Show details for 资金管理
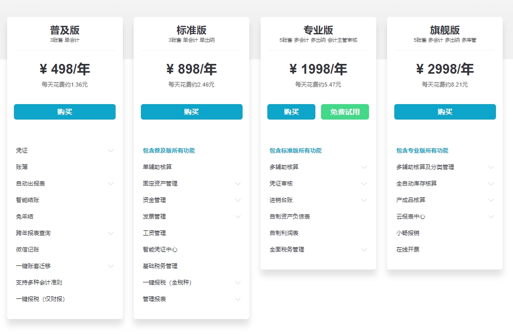This screenshot has width=513, height=336. (238, 200)
